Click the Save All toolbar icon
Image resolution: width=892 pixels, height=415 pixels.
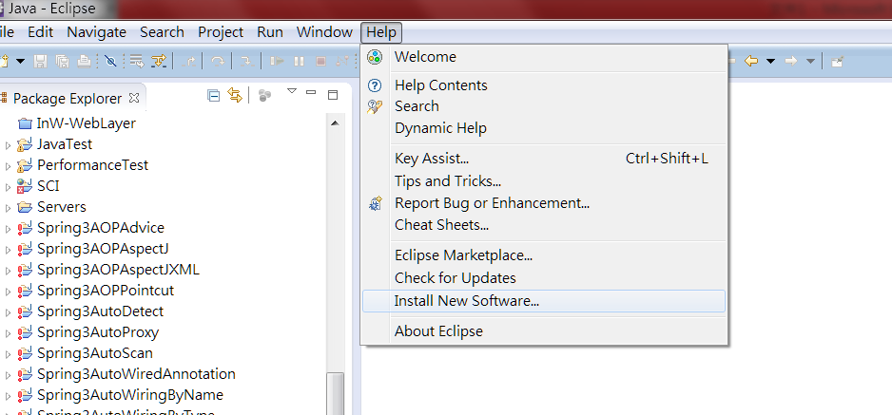point(62,62)
